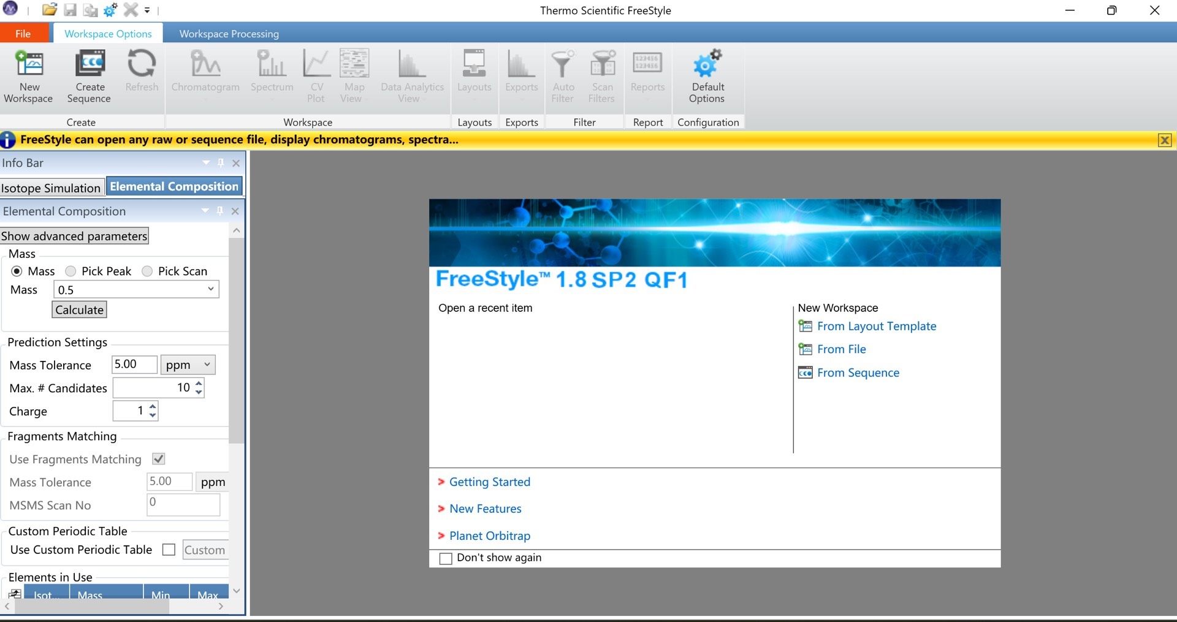Open ppm dropdown under Fragments Matching

tap(212, 482)
